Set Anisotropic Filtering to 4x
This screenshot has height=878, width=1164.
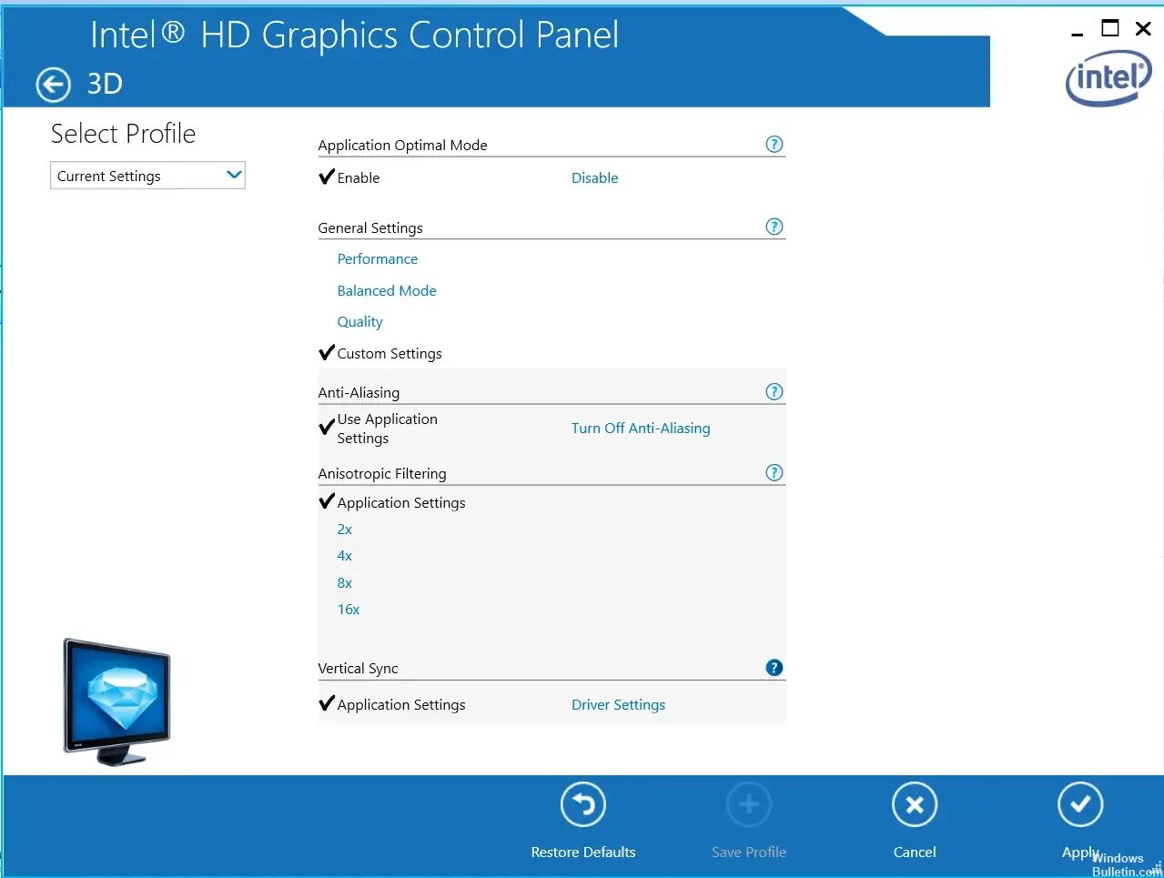tap(344, 556)
